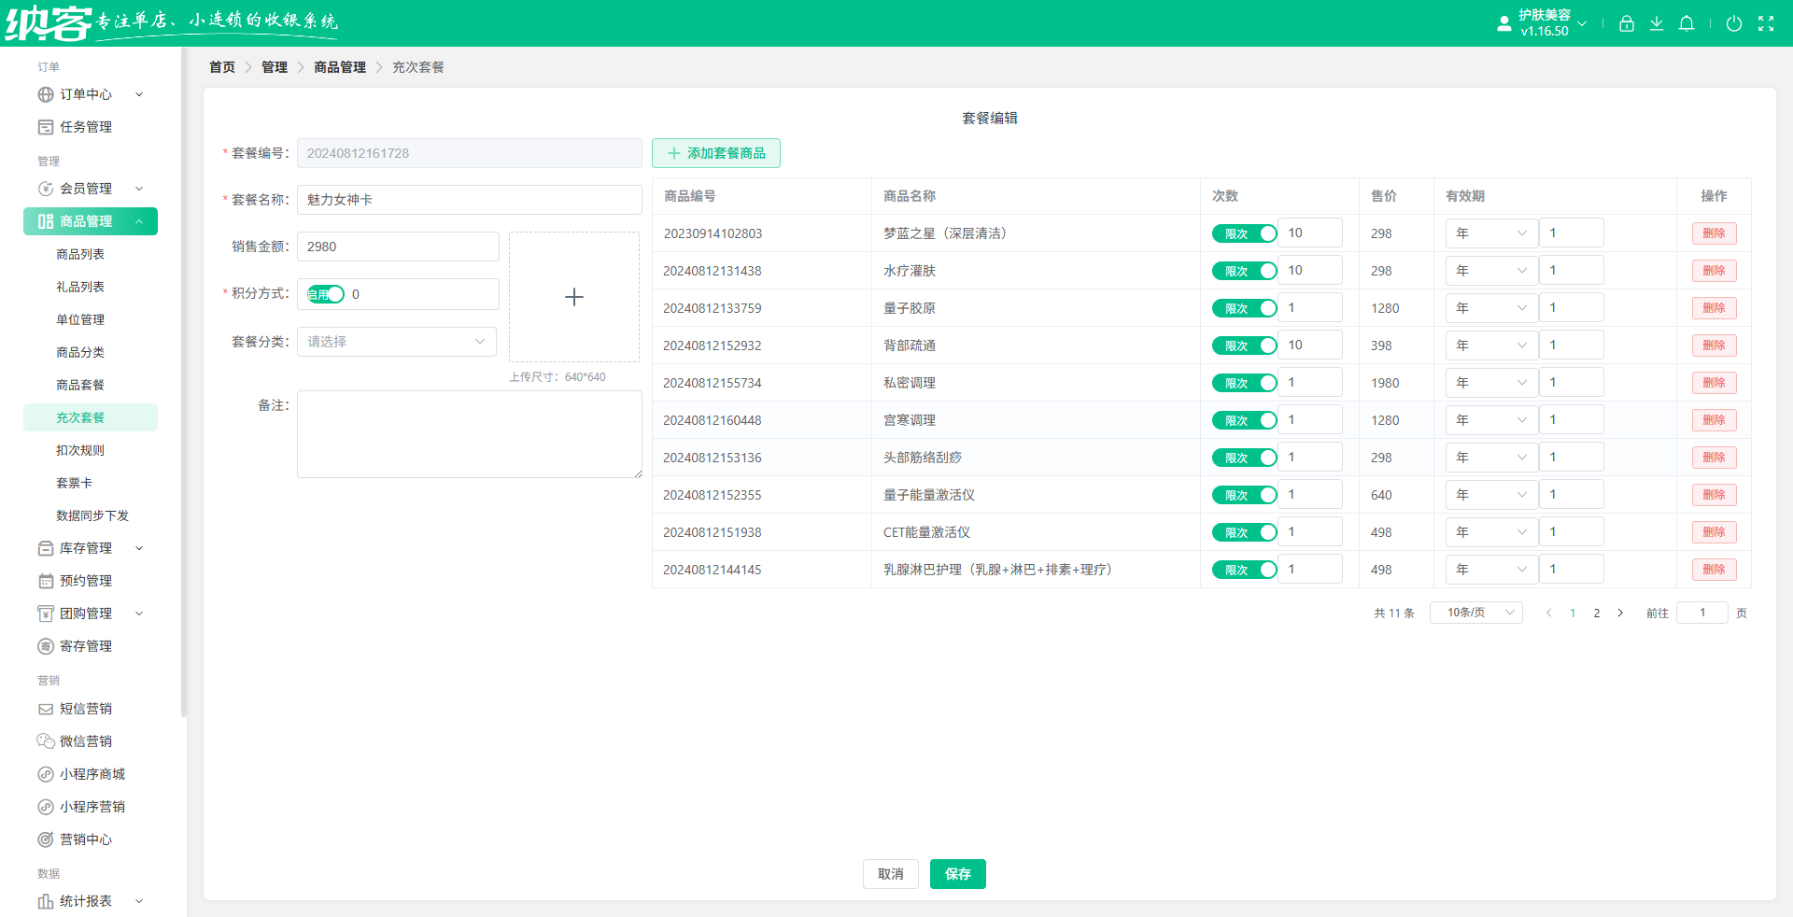Click the power logout icon
This screenshot has height=917, width=1793.
(1734, 23)
